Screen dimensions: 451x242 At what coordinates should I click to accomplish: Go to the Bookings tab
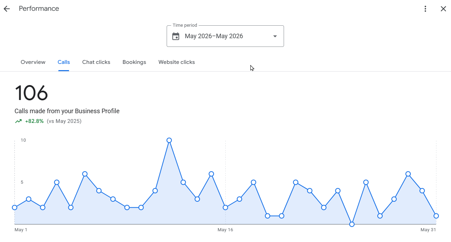coord(134,62)
